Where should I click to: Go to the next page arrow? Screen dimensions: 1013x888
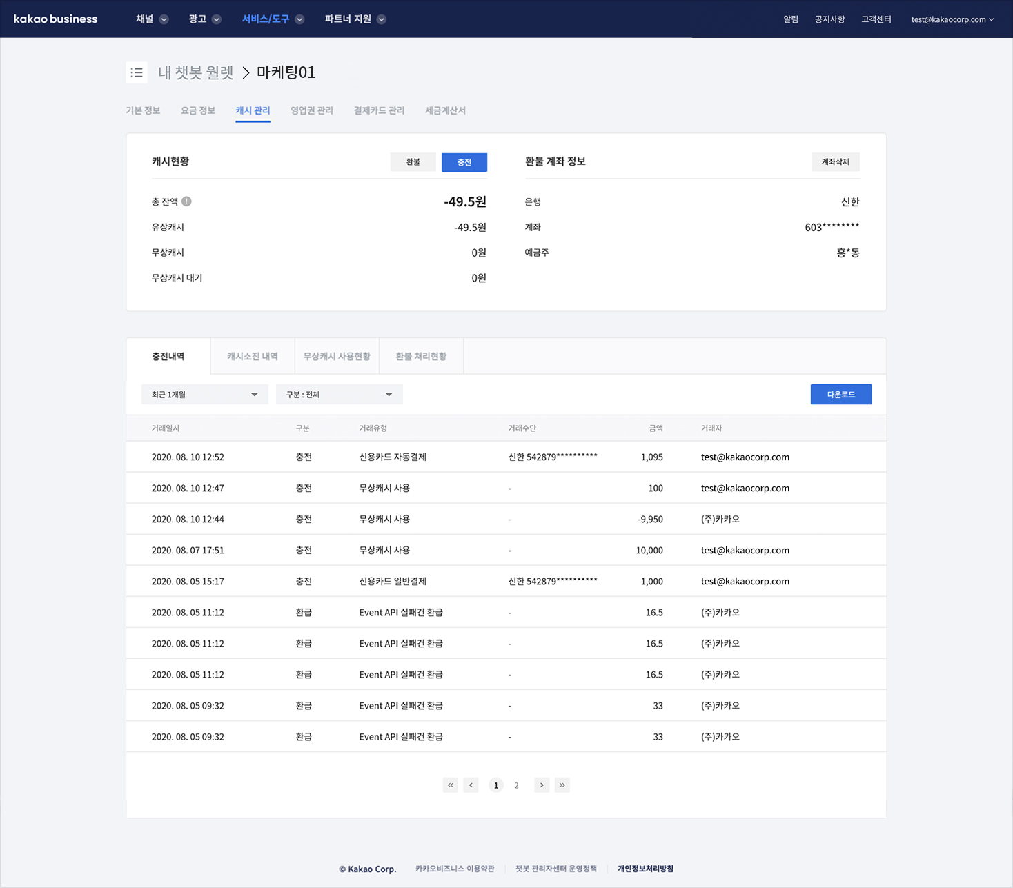542,785
